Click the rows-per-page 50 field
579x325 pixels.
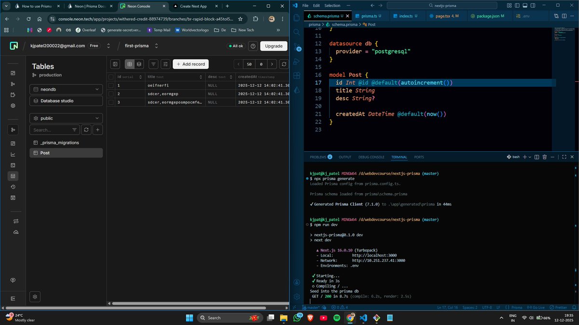[249, 64]
